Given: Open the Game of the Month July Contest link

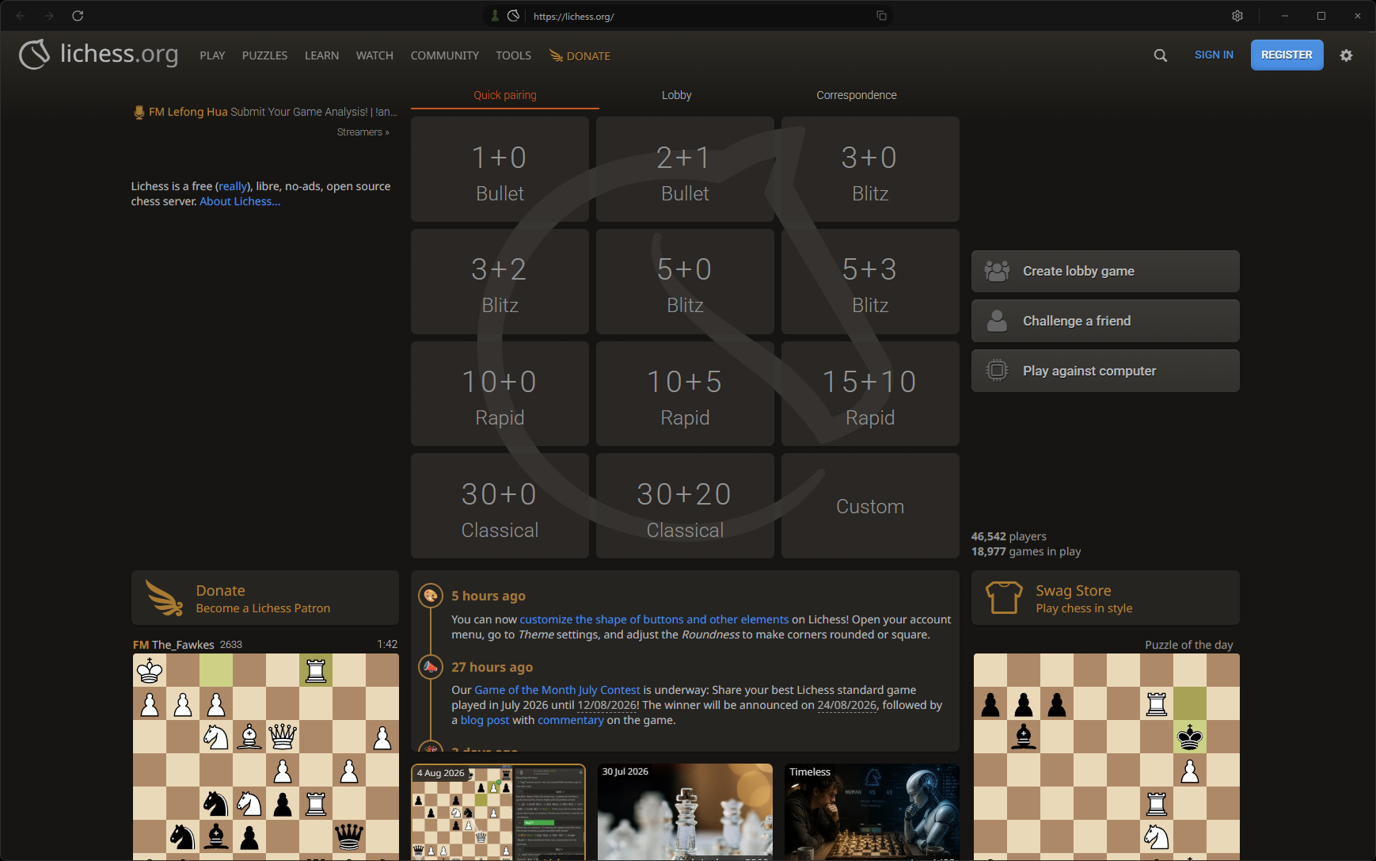Looking at the screenshot, I should [x=557, y=690].
